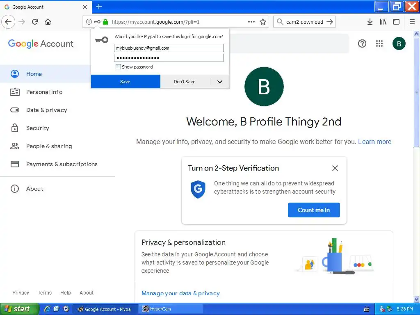This screenshot has height=315, width=420.
Task: Open the B account avatar menu
Action: point(399,43)
